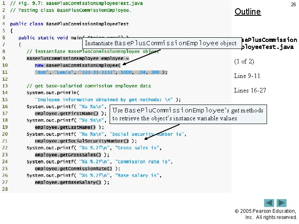The width and height of the screenshot is (299, 224).
Task: Click the public class BasePlusCommissionEmployeeTest declaration
Action: [x=69, y=24]
